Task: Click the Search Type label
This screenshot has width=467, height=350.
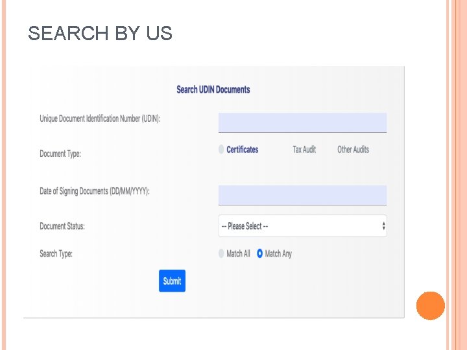Action: (x=56, y=253)
